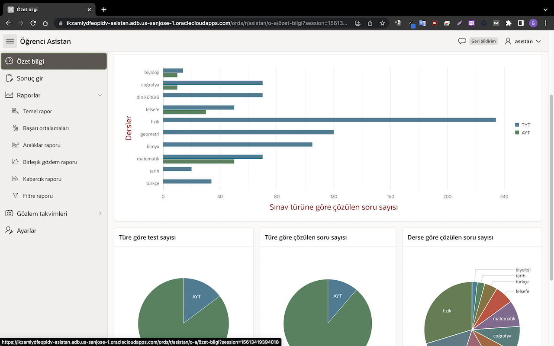Screen dimensions: 554x346
Task: Expand the Gözlem takvimleri submenu arrow
Action: coord(100,214)
